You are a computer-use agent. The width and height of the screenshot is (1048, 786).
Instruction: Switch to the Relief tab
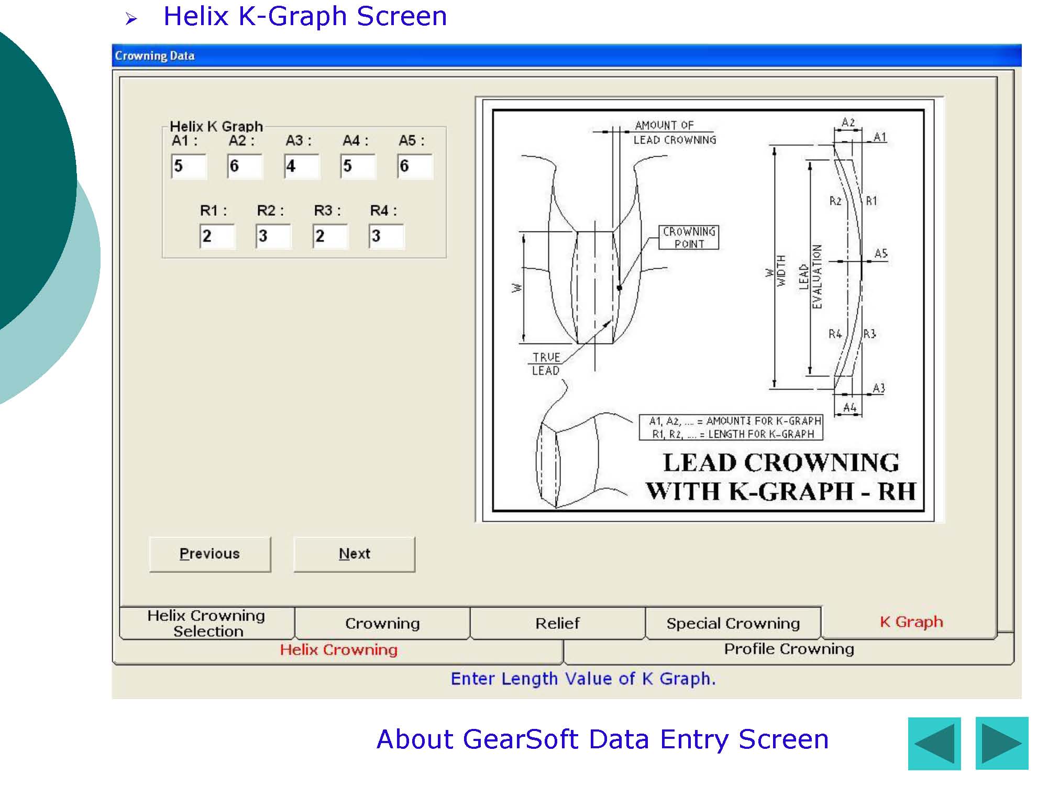tap(557, 623)
